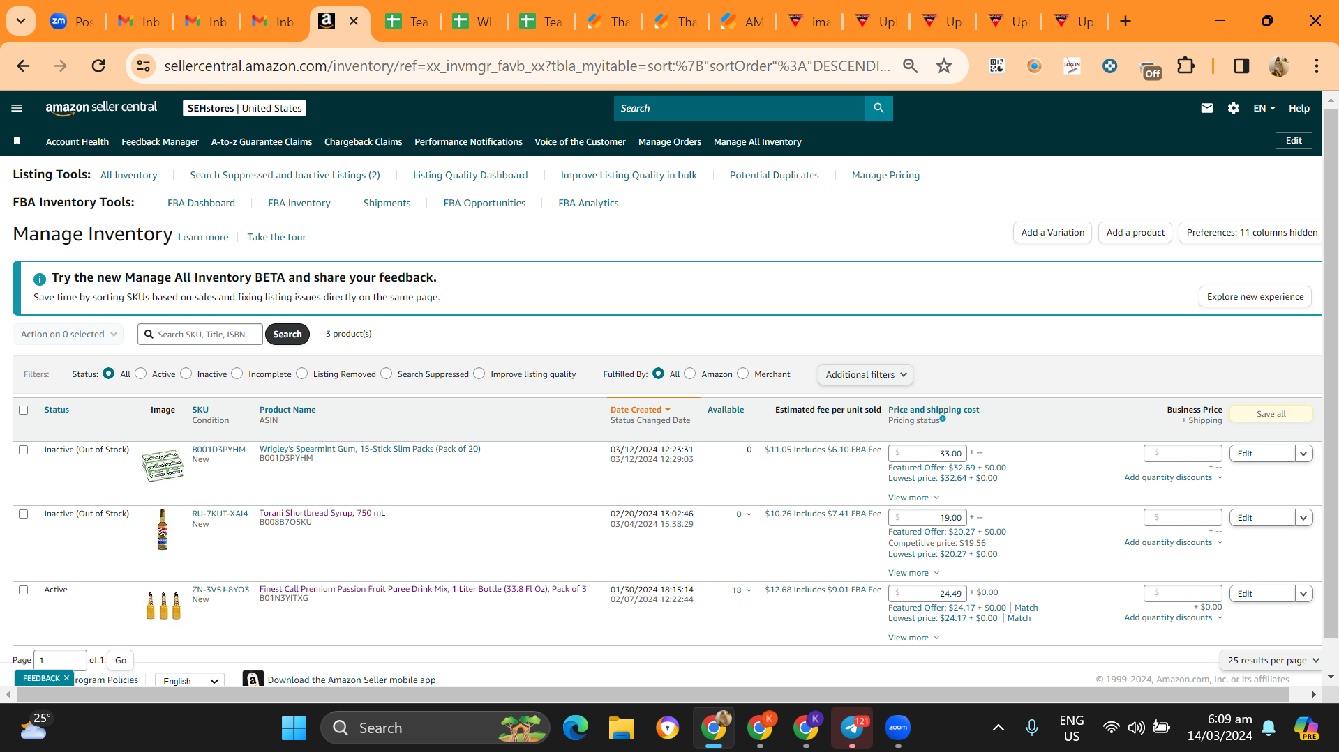The image size is (1339, 752).
Task: Open the Feedback Manager menu item
Action: tap(160, 141)
